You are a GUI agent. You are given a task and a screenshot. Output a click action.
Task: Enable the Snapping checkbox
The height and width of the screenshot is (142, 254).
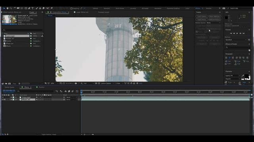(x=71, y=8)
